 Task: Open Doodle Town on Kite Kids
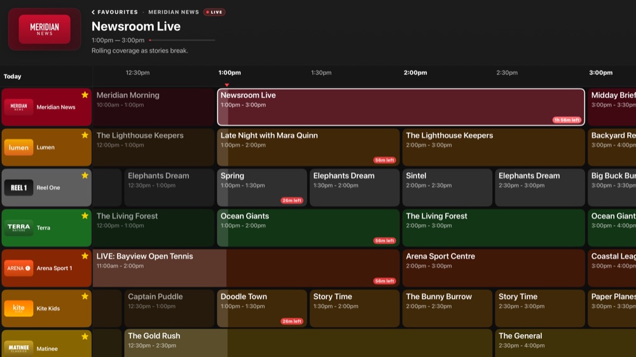262,308
